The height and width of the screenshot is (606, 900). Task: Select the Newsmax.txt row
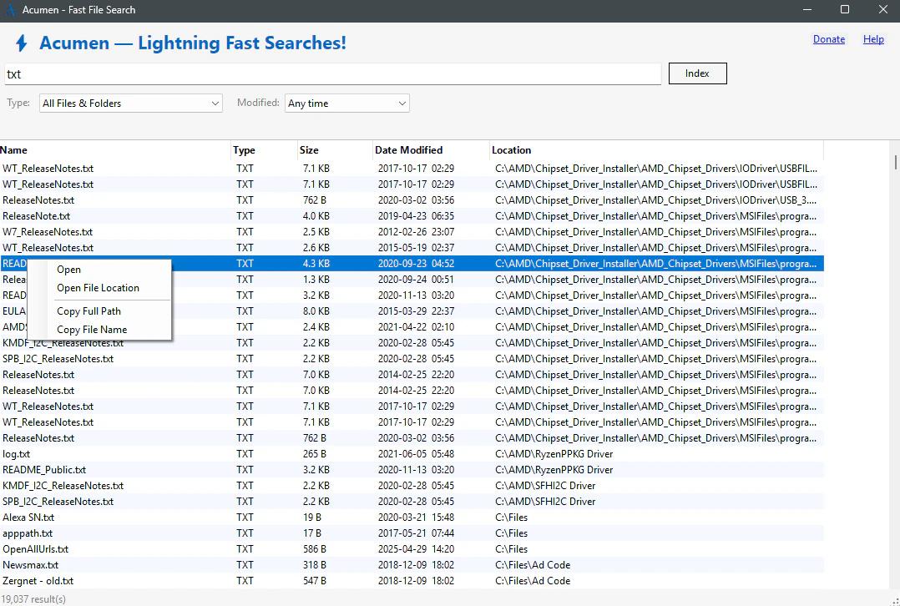[412, 565]
